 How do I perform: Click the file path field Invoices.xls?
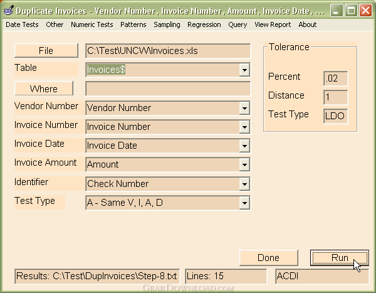click(x=168, y=51)
